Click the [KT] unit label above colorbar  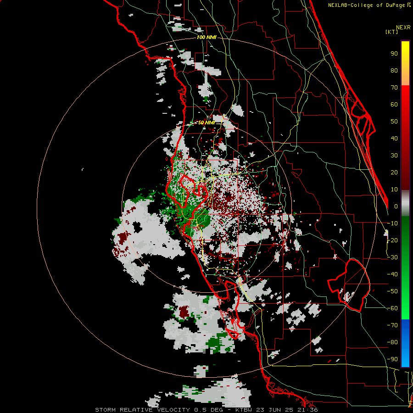(392, 32)
